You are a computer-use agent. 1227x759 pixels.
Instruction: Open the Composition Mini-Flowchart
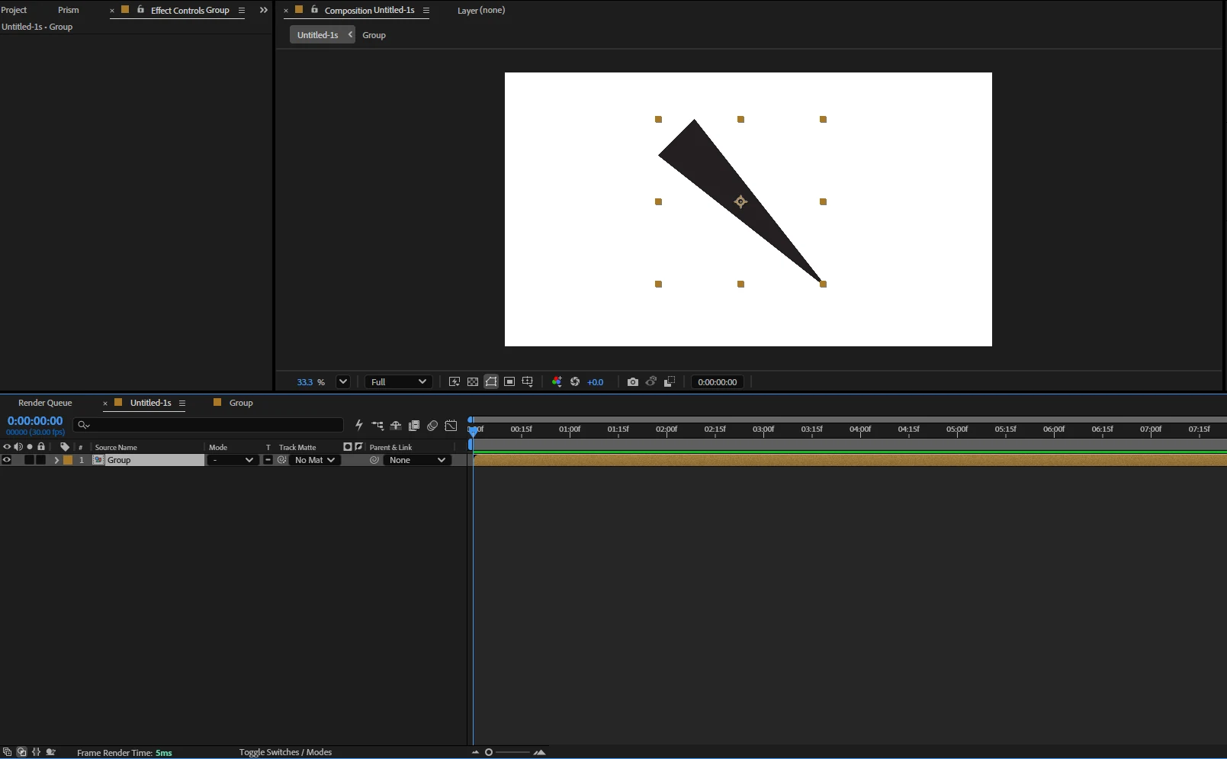(377, 426)
